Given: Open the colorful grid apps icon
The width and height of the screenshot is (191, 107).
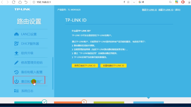Looking at the screenshot, I should [x=177, y=2].
